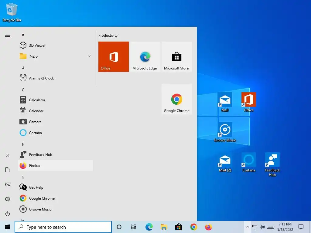Click the Cortana circle on the taskbar
Screen dimensions: 311x233
119,227
